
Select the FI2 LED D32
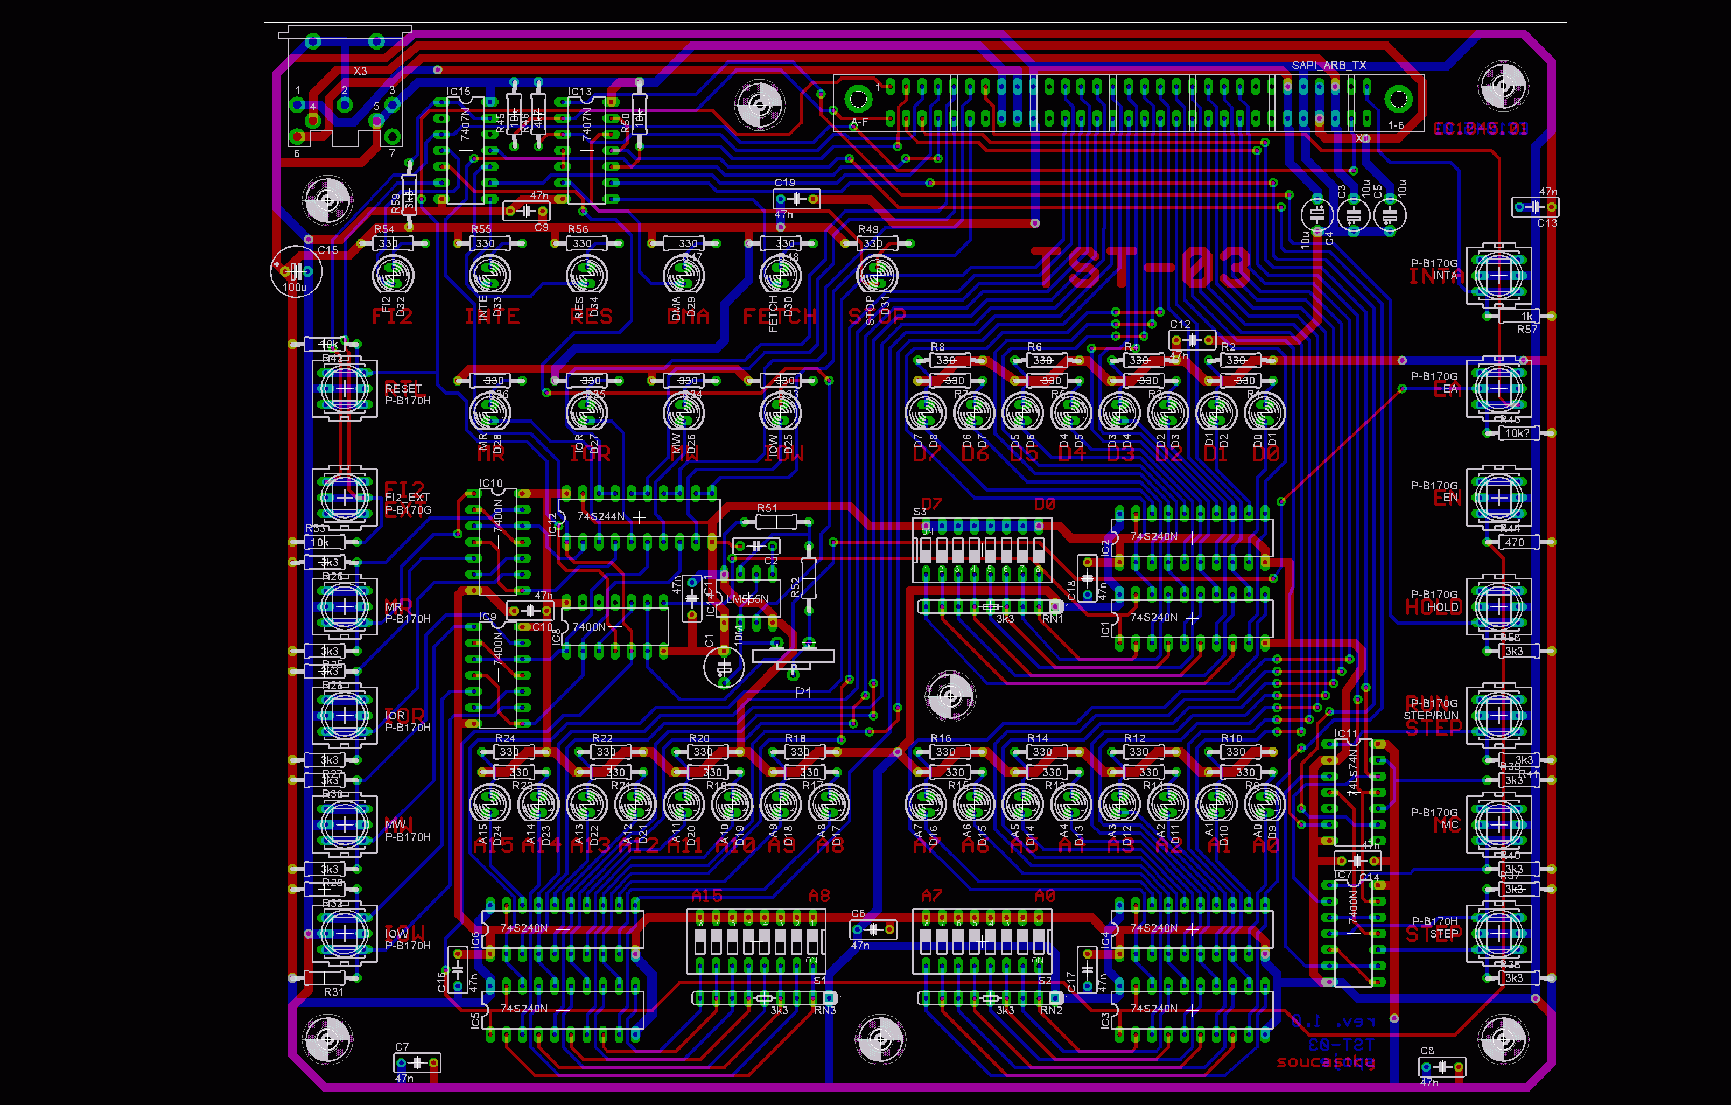(x=393, y=275)
